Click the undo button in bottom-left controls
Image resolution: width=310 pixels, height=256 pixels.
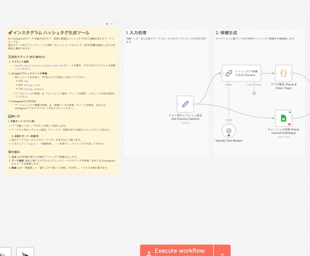[x=5, y=252]
